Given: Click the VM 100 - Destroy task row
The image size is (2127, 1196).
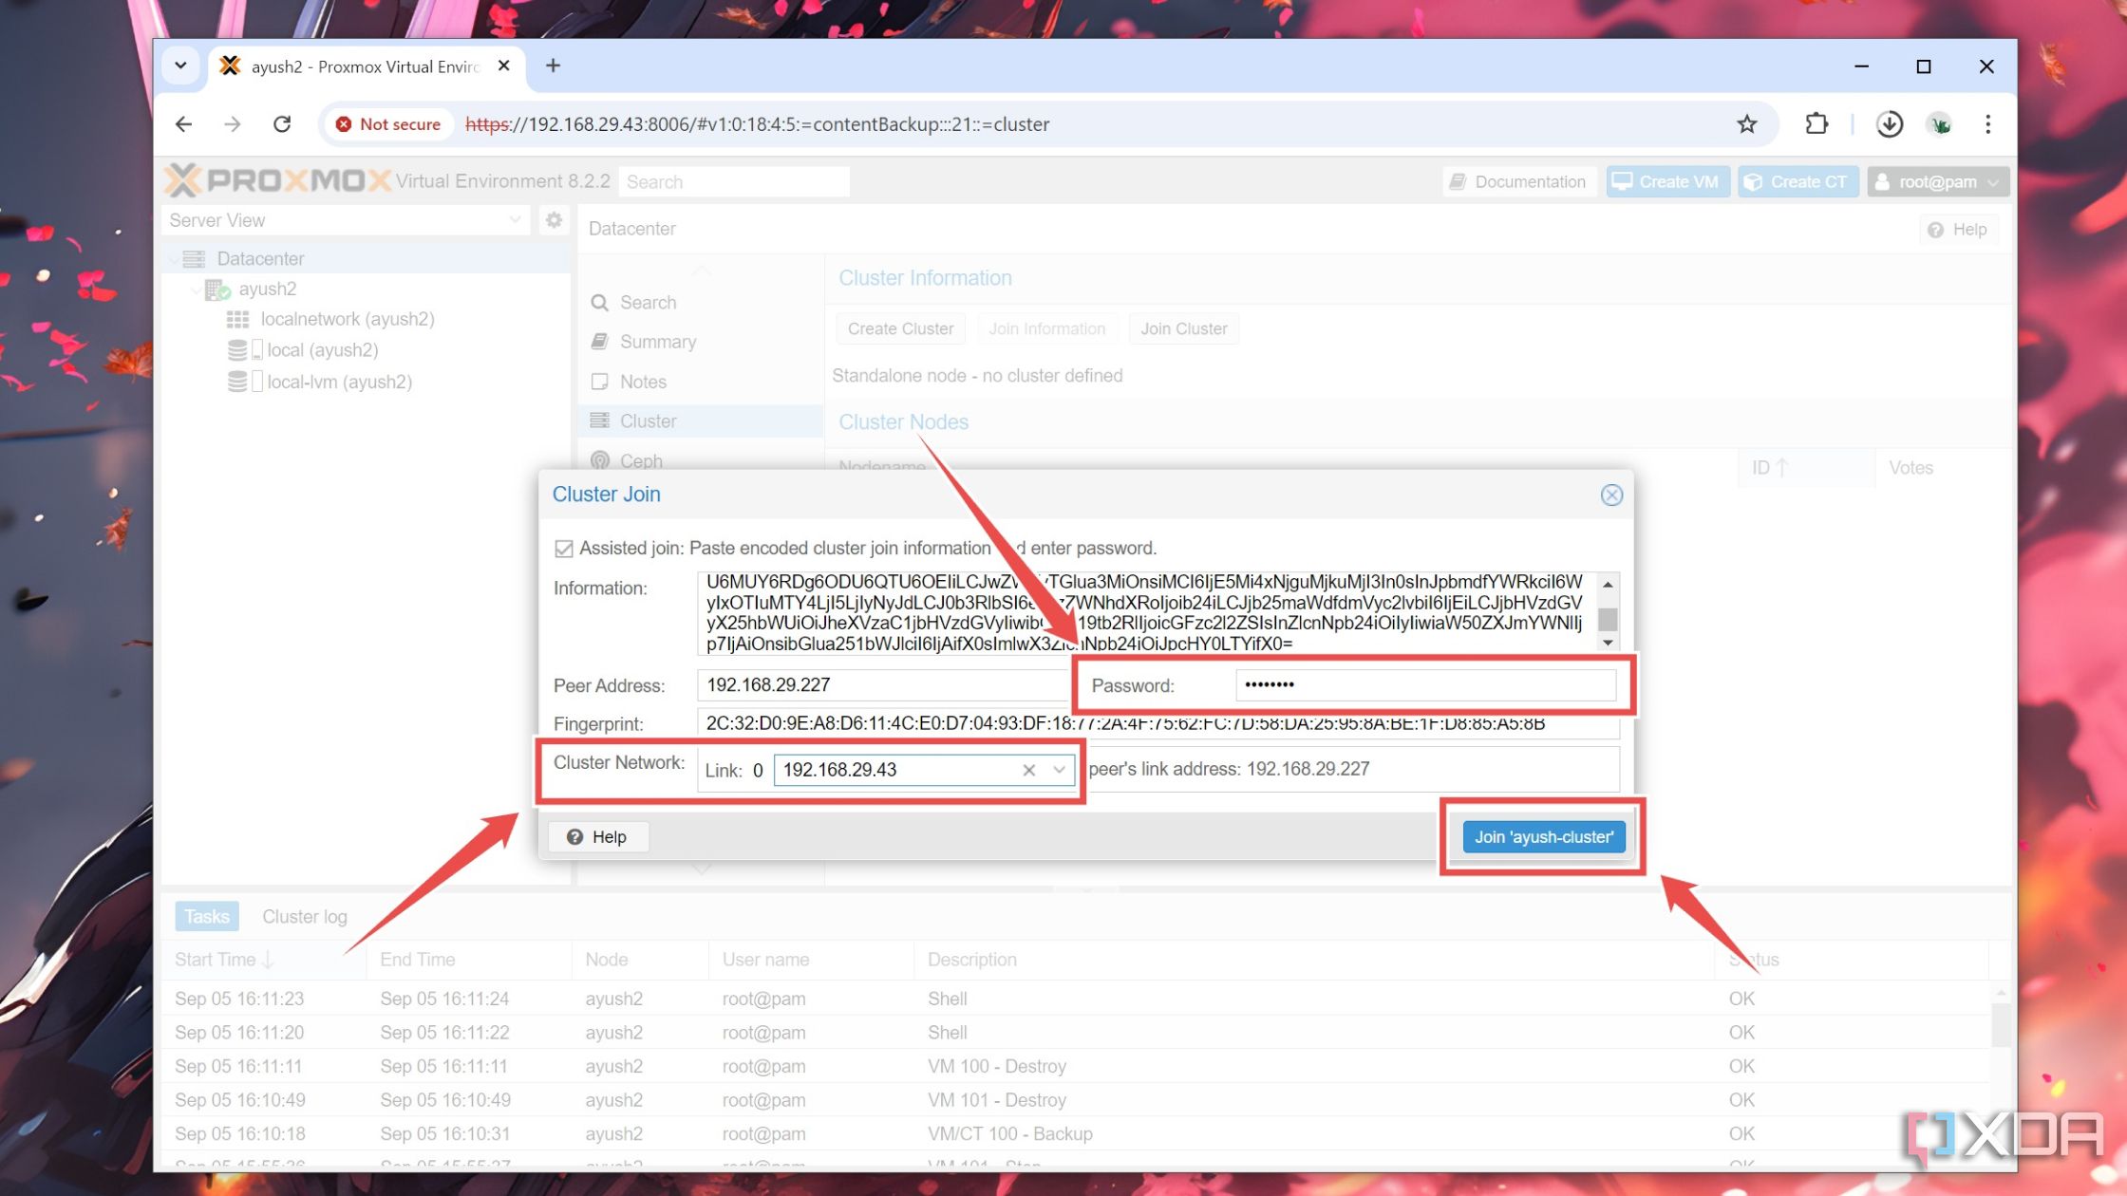Looking at the screenshot, I should [x=1076, y=1066].
